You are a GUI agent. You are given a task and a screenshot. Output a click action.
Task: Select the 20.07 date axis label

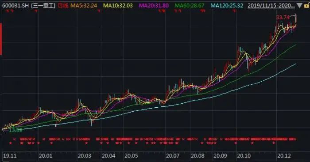173,156
